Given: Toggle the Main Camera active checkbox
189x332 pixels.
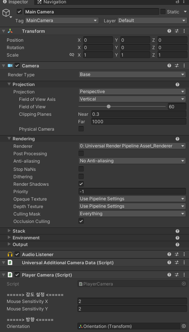Looking at the screenshot, I should click(x=19, y=12).
